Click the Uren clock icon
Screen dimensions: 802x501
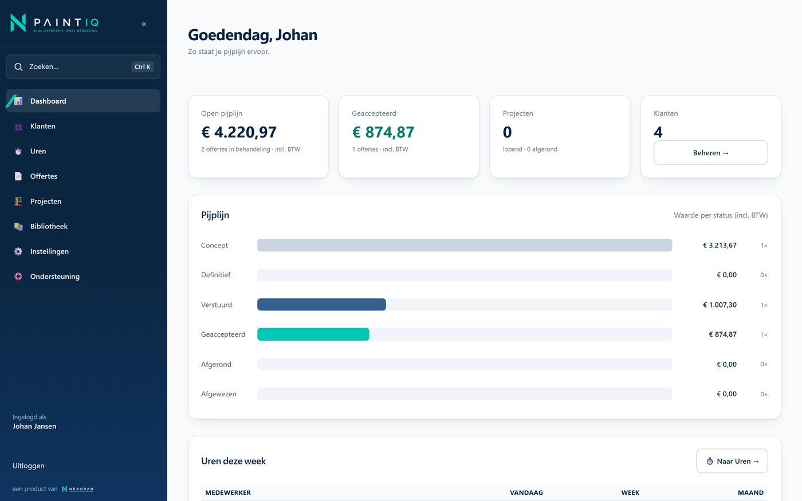pos(18,151)
